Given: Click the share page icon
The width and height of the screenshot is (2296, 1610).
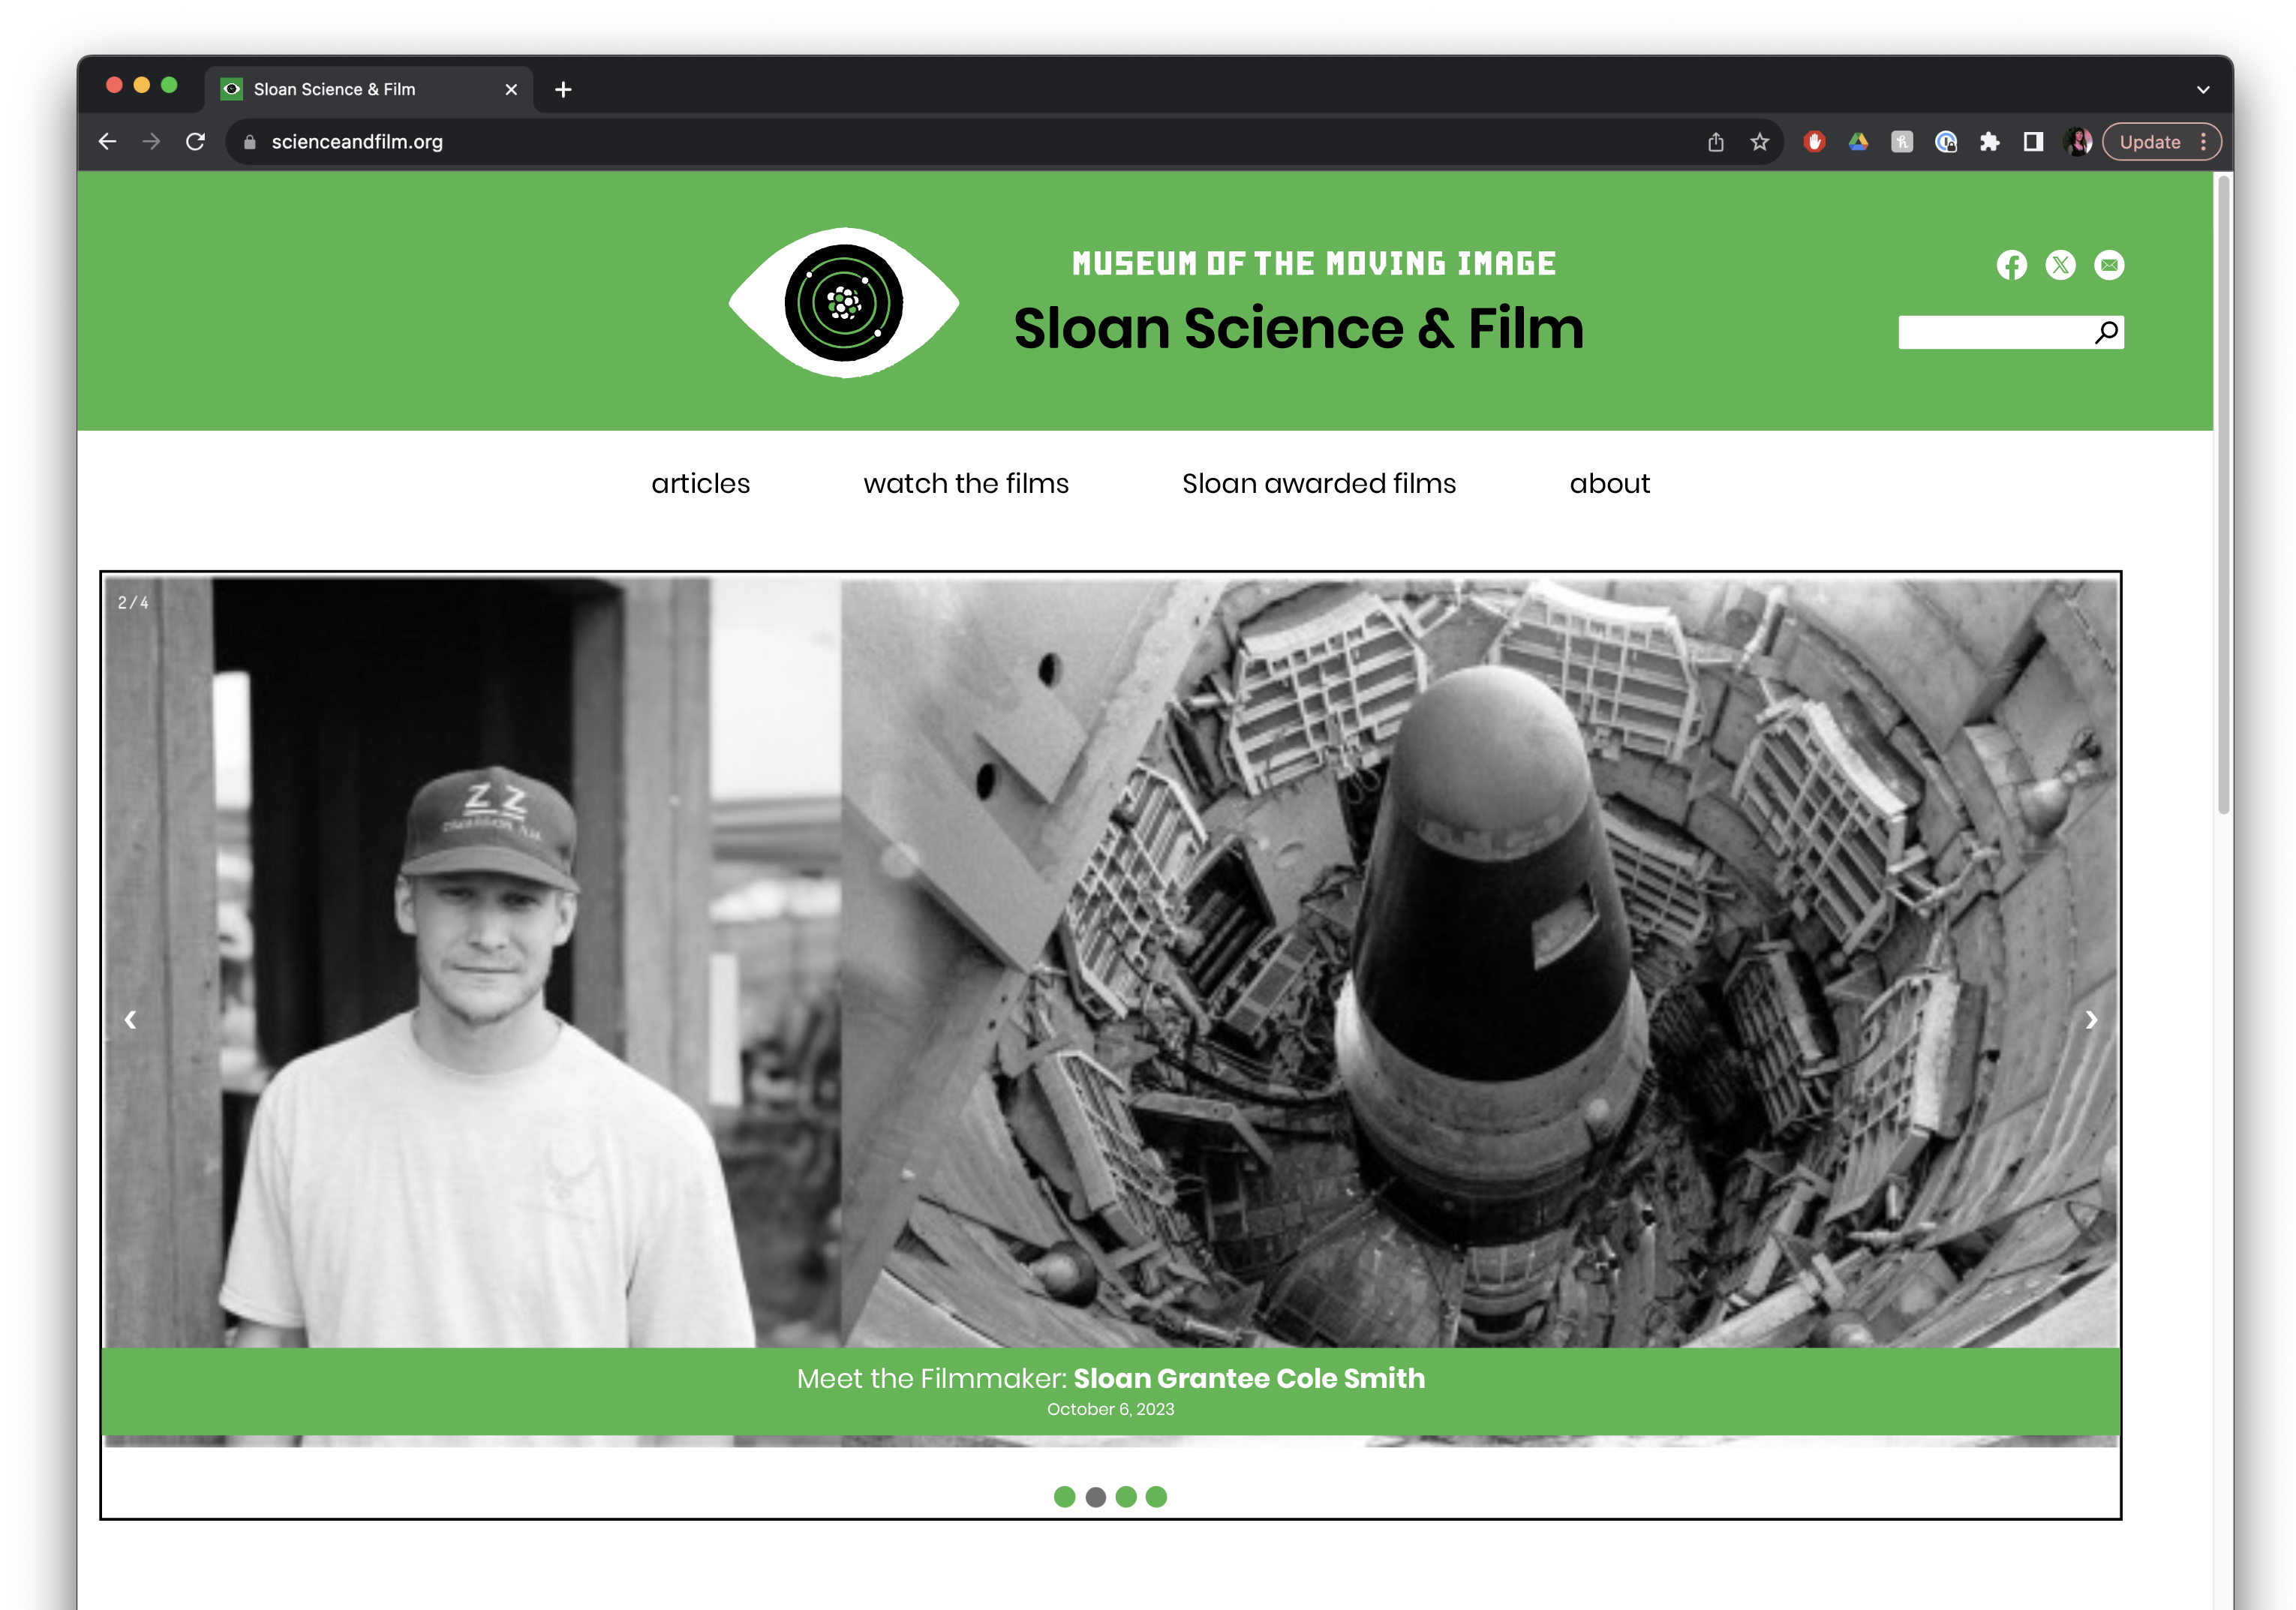Looking at the screenshot, I should point(1716,142).
